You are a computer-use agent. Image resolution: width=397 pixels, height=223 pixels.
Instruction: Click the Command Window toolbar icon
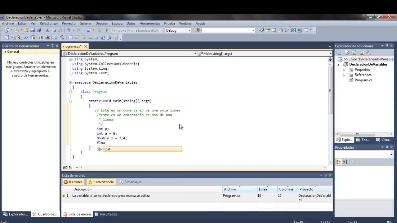(306, 30)
